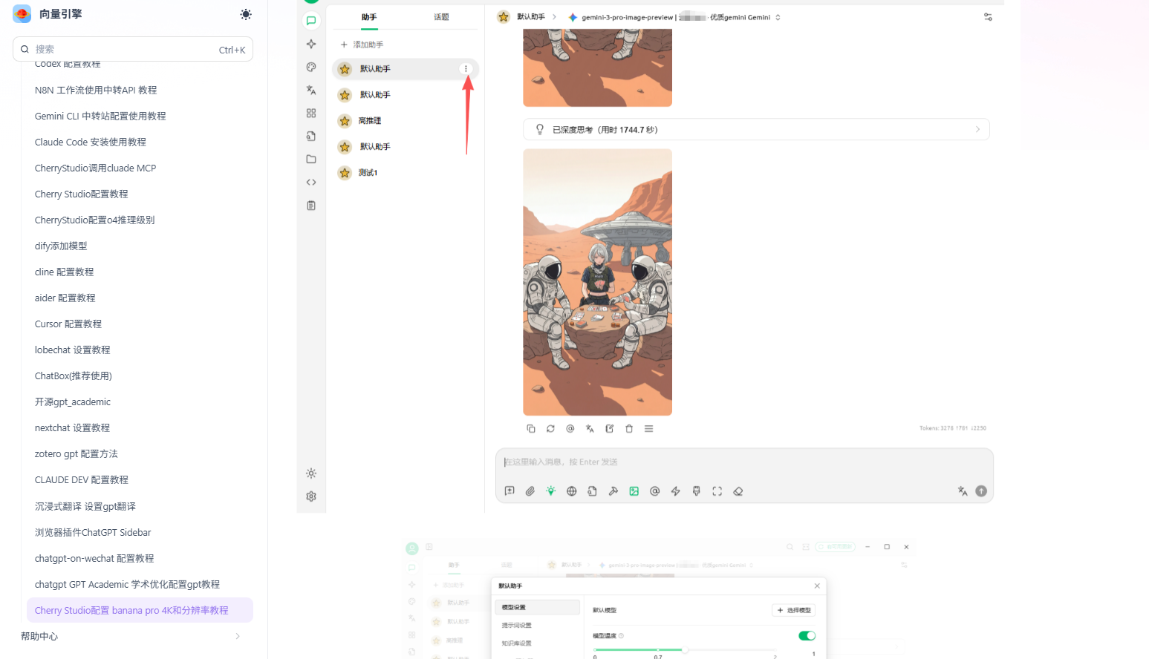Expand the 已深度思考 thinking block
This screenshot has height=659, width=1149.
pos(756,129)
